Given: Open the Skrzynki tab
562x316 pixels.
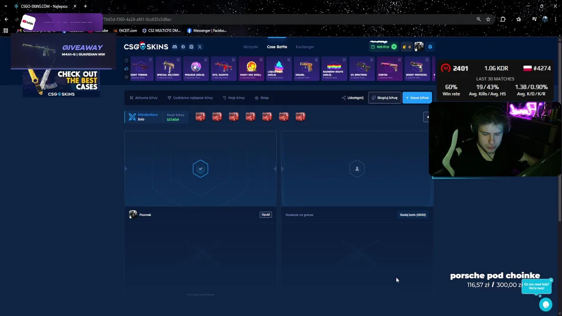Looking at the screenshot, I should pos(251,47).
